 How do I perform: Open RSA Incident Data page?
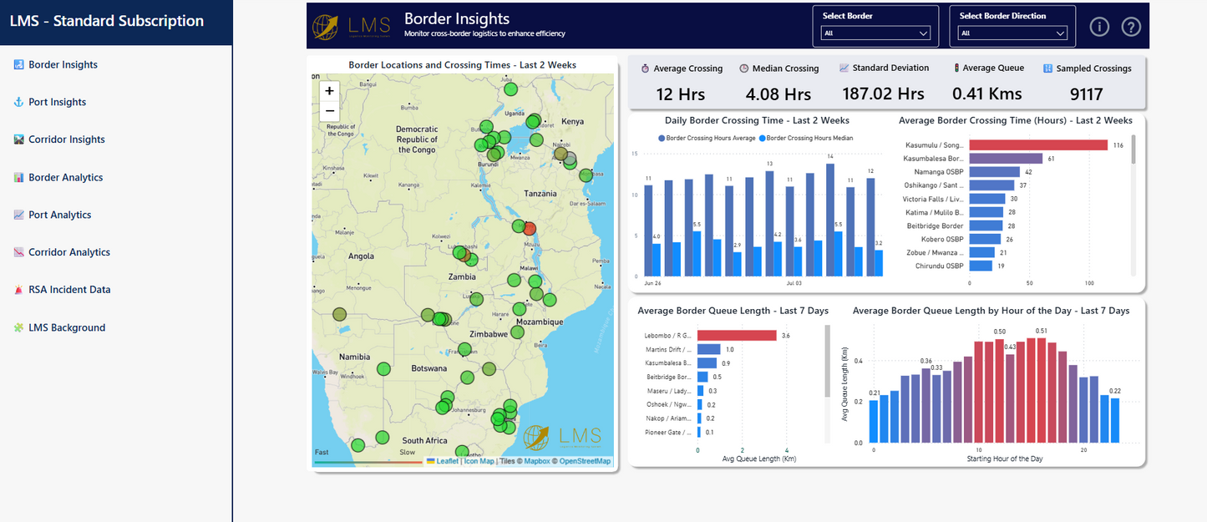pyautogui.click(x=69, y=290)
